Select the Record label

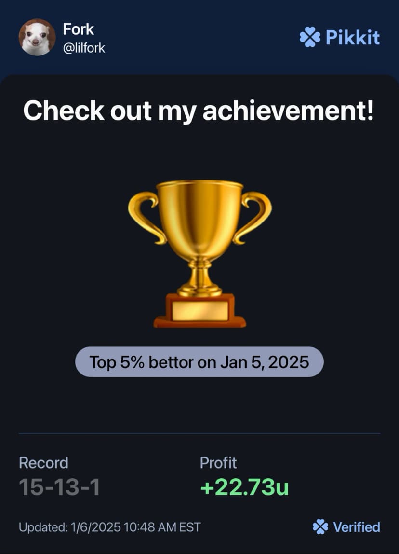pyautogui.click(x=43, y=463)
